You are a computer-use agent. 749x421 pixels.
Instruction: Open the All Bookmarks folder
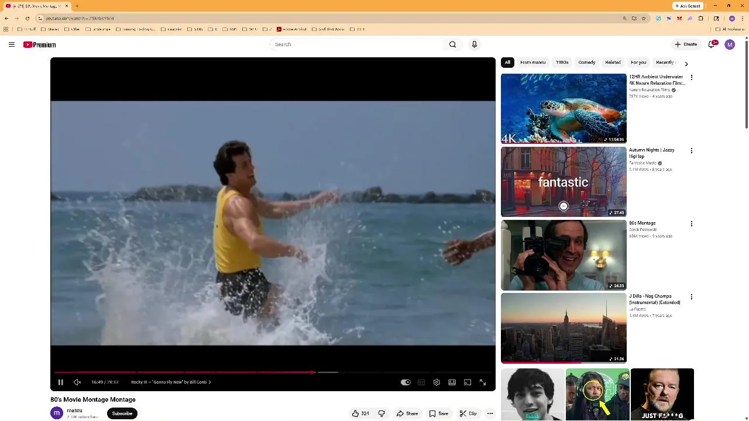click(x=731, y=29)
